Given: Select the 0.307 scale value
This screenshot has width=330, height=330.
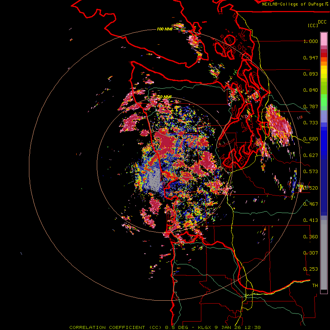Looking at the screenshot, I should [311, 253].
